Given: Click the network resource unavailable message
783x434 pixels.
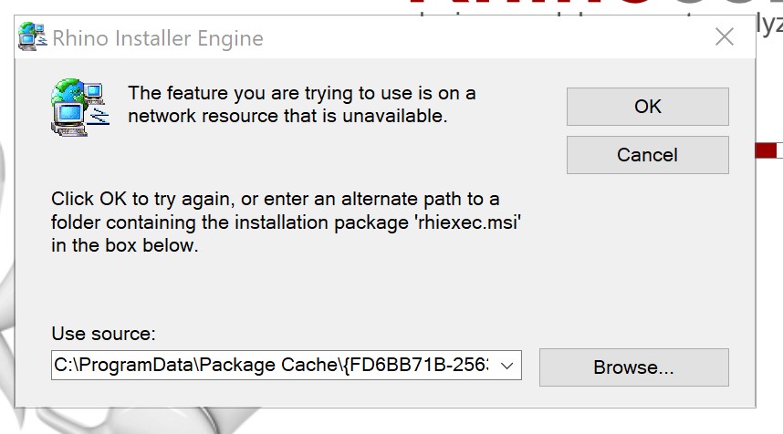Looking at the screenshot, I should click(x=301, y=105).
